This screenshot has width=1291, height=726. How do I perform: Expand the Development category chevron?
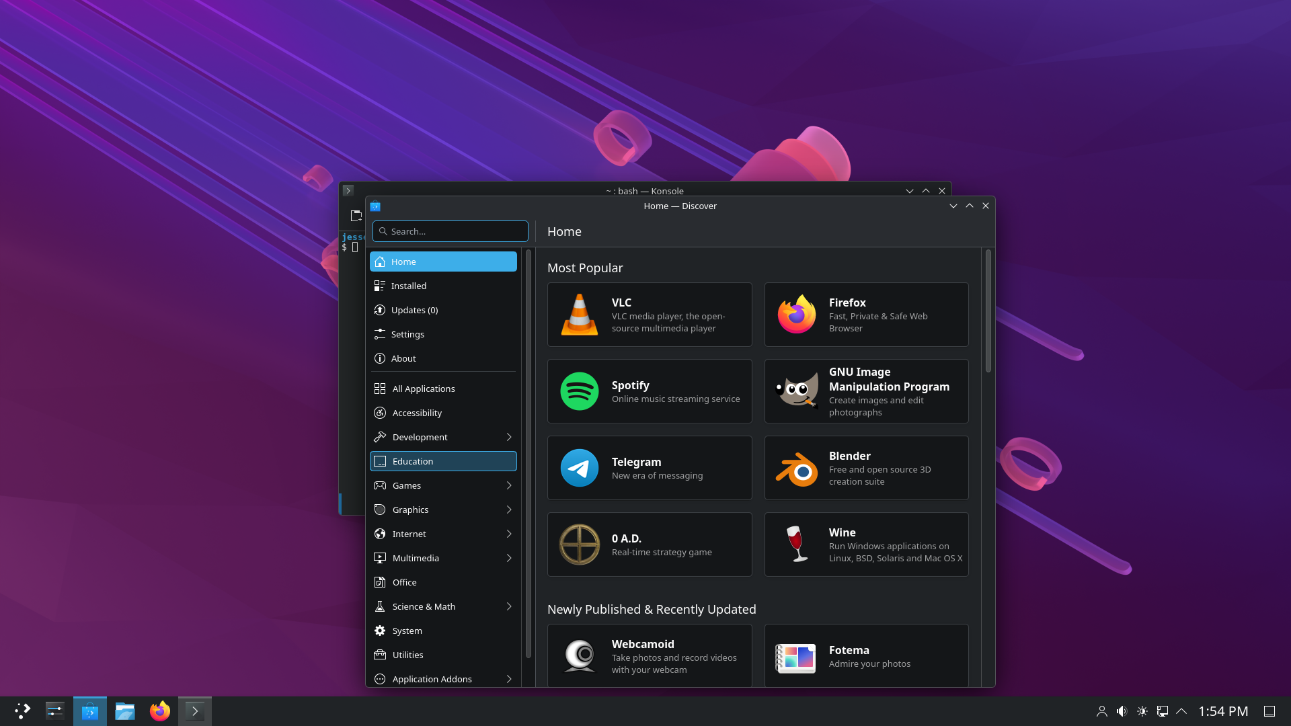(x=509, y=437)
